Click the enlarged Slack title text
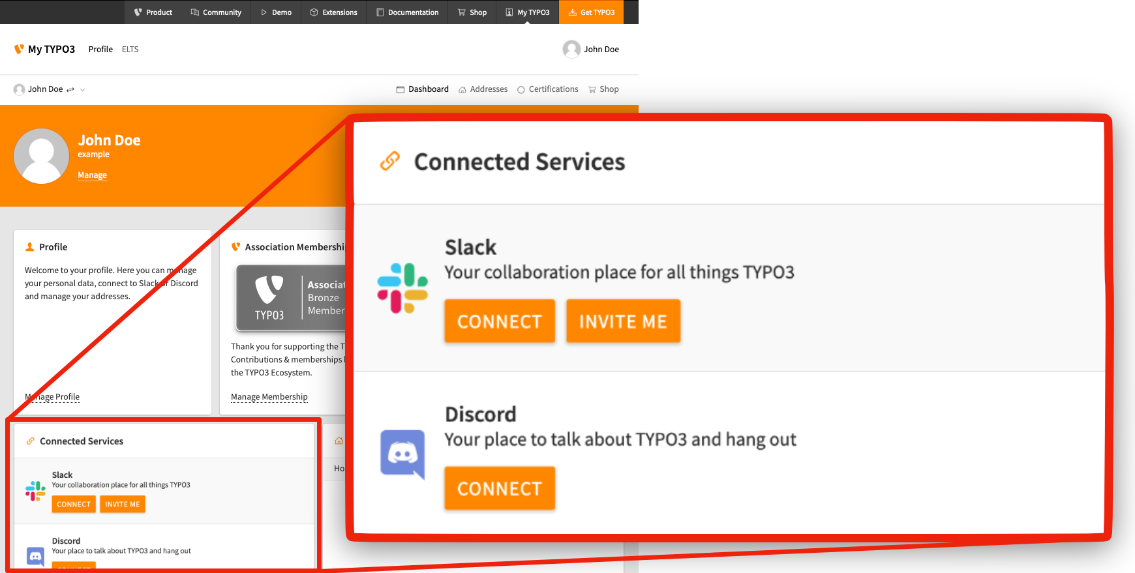Image resolution: width=1135 pixels, height=573 pixels. click(x=470, y=247)
